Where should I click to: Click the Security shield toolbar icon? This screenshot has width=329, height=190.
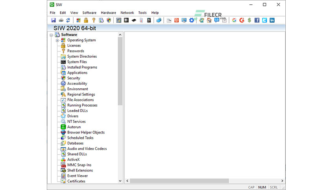tap(109, 20)
